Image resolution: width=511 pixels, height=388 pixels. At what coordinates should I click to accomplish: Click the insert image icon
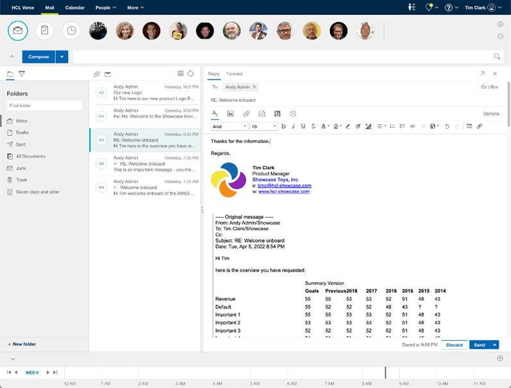click(x=230, y=113)
